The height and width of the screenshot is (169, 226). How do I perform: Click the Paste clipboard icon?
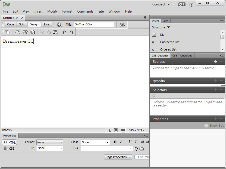[55, 32]
